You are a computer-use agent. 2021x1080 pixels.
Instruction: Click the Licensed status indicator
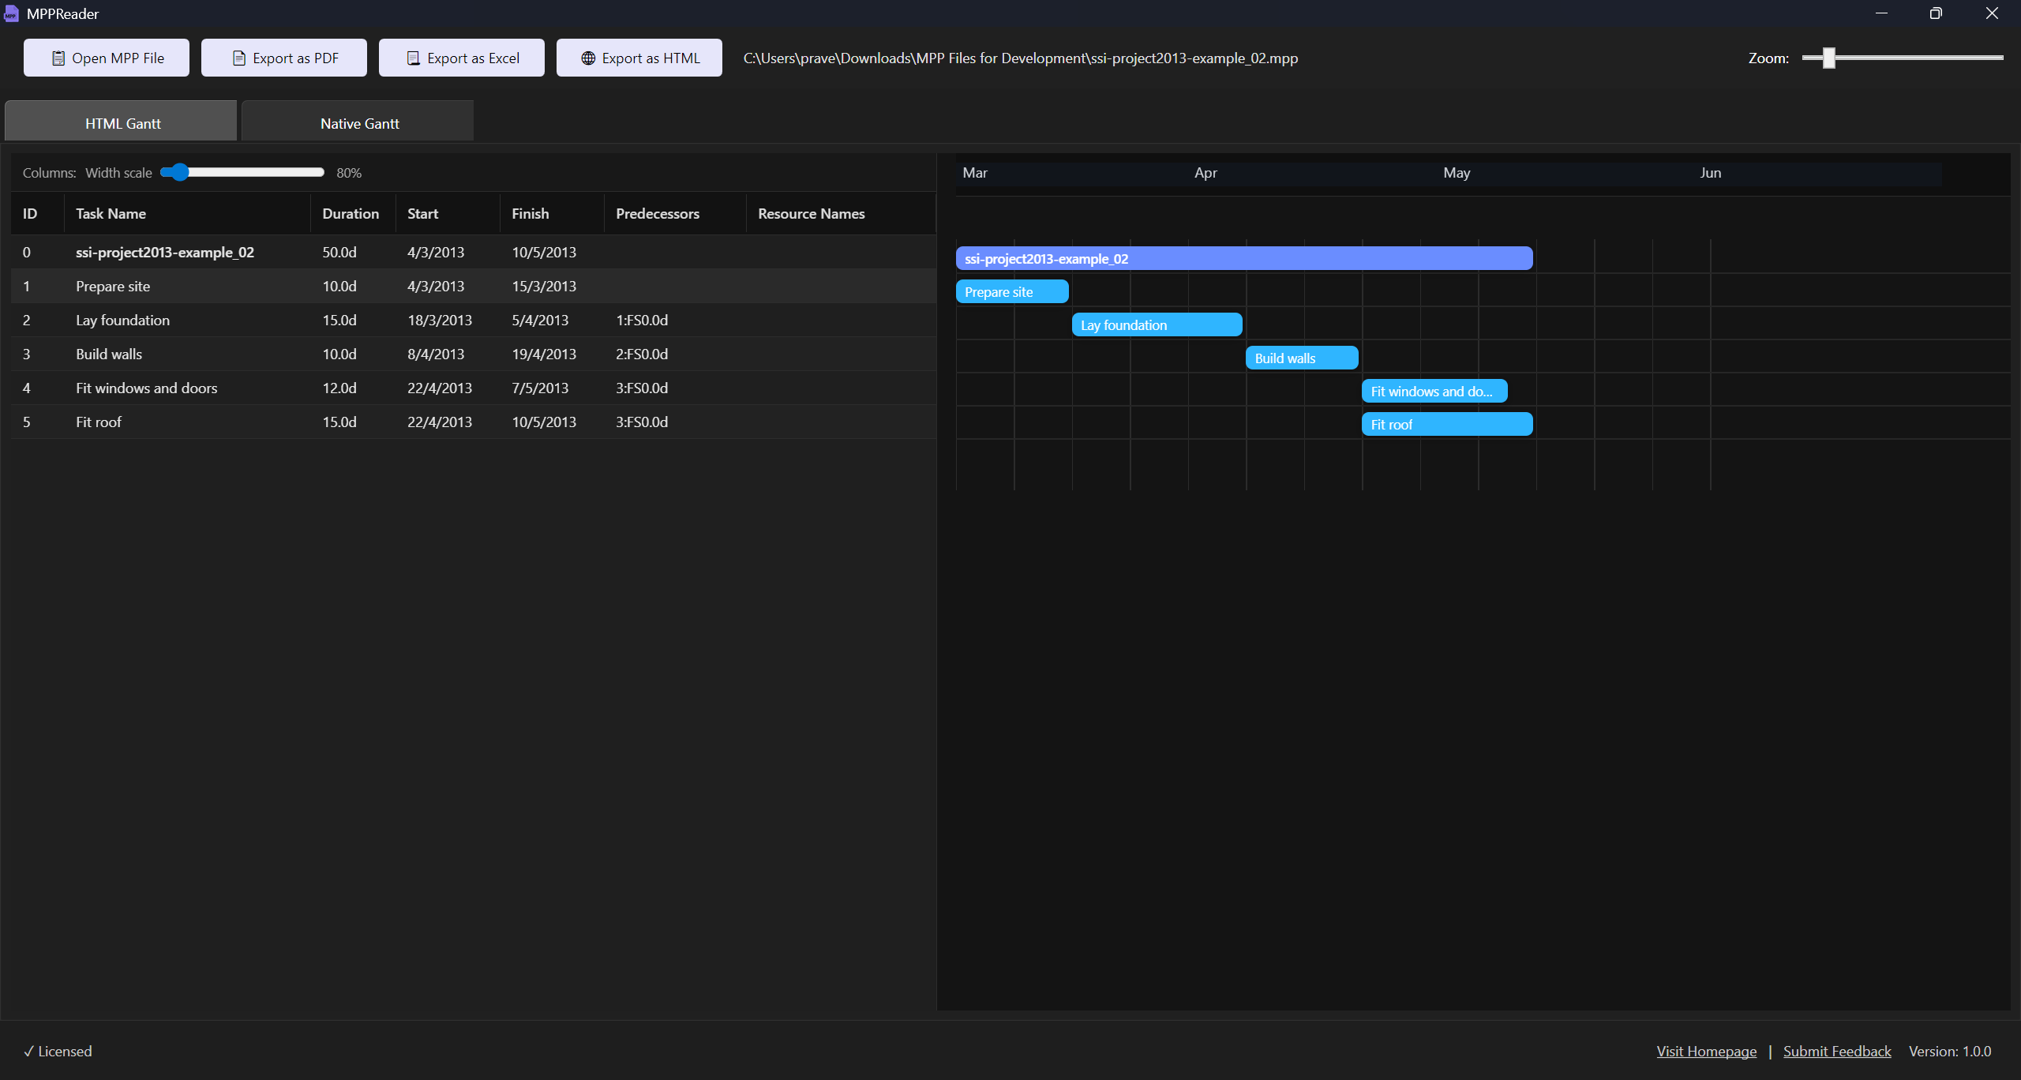(x=58, y=1052)
